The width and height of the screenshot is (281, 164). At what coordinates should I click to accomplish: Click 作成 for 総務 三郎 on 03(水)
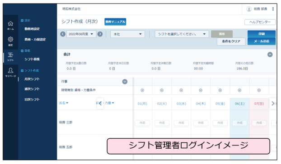(181, 123)
